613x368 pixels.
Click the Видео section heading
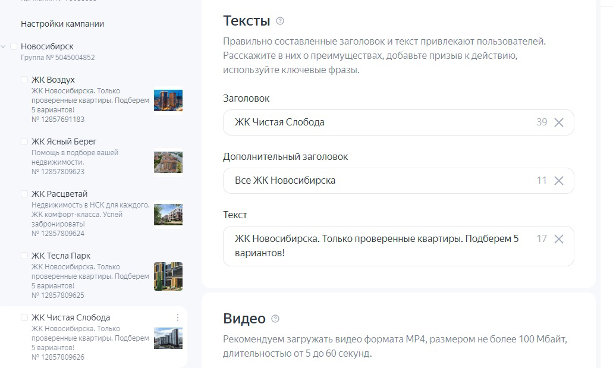point(244,318)
